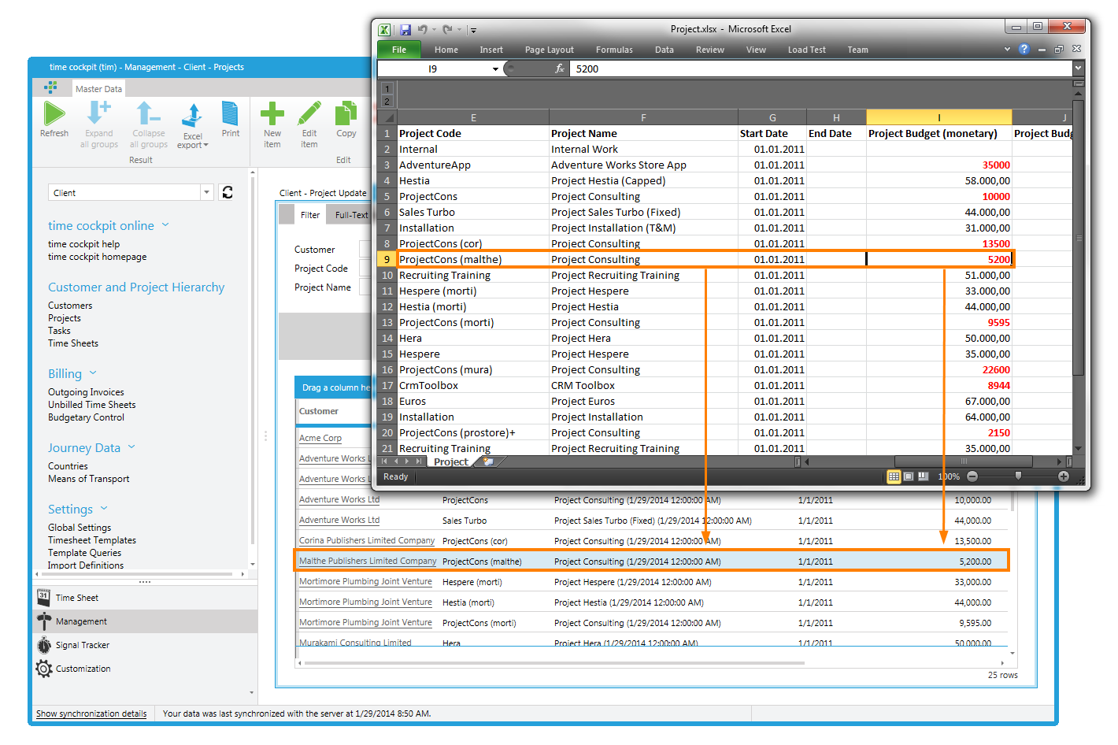Adjust the Excel zoom slider handle
The height and width of the screenshot is (745, 1118).
[1018, 476]
